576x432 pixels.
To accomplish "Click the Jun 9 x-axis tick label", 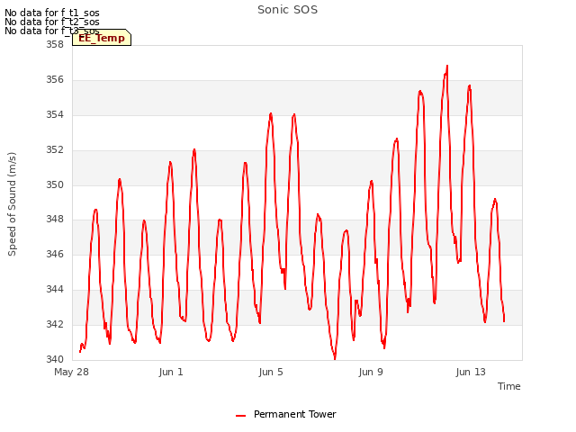I will pyautogui.click(x=371, y=372).
